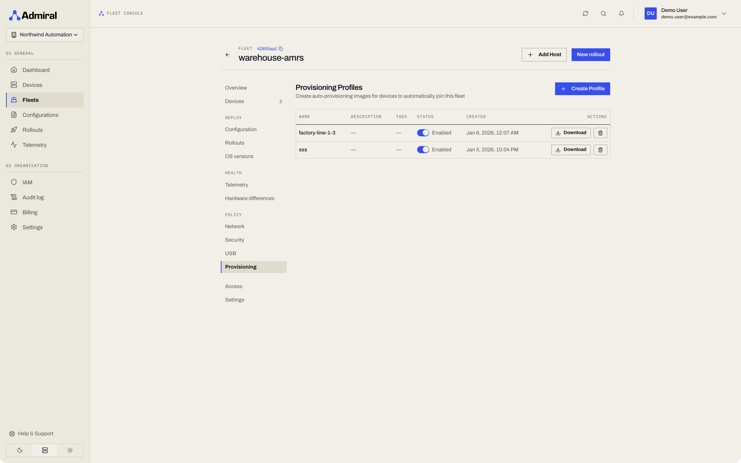The width and height of the screenshot is (741, 463).
Task: Go back with the arrow beside warehouse-amrs
Action: click(x=228, y=55)
